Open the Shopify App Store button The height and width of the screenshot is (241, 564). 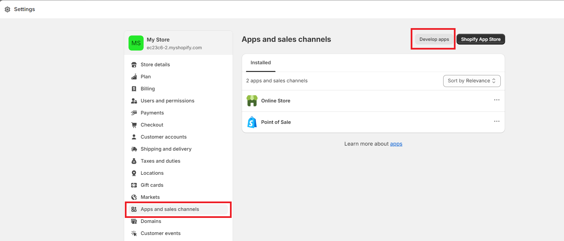(x=481, y=39)
